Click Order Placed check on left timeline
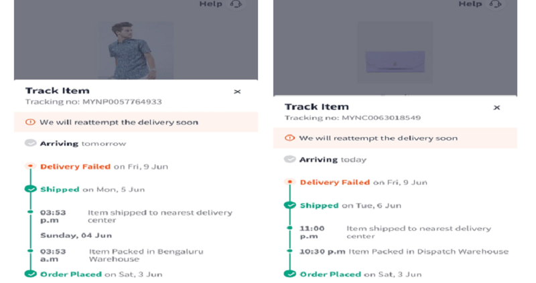 (x=30, y=274)
